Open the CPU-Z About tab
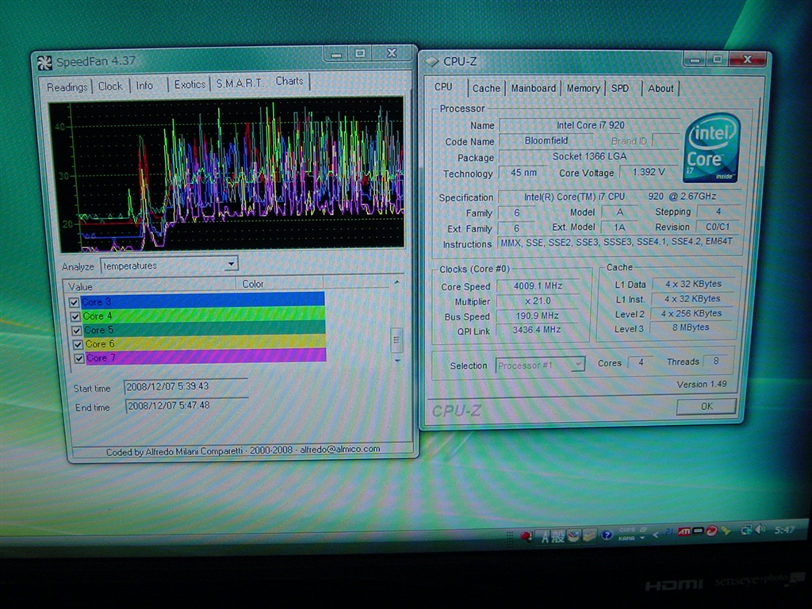This screenshot has width=812, height=609. click(661, 89)
